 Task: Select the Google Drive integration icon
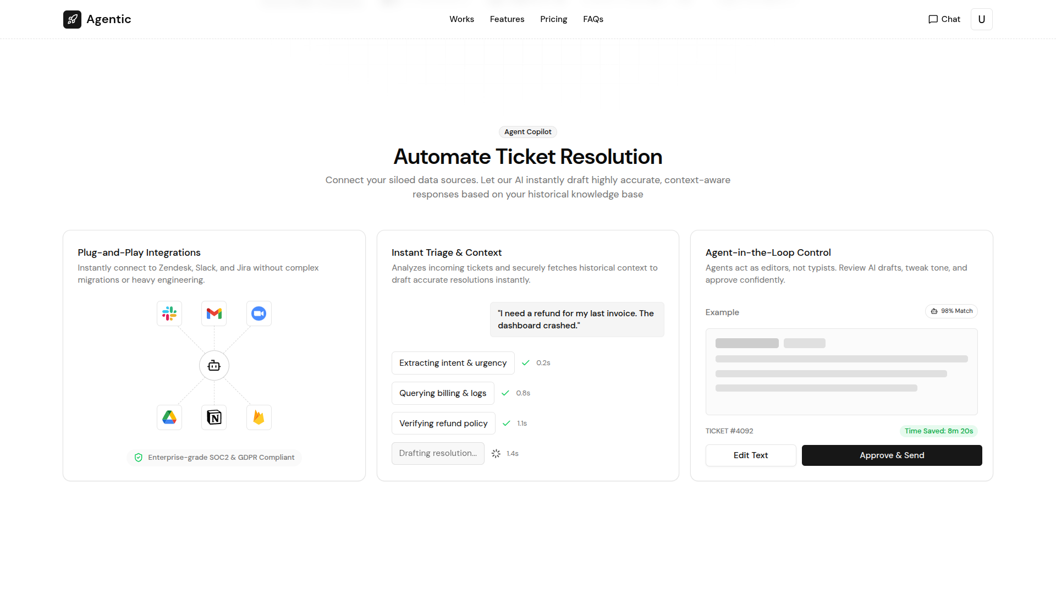tap(169, 417)
